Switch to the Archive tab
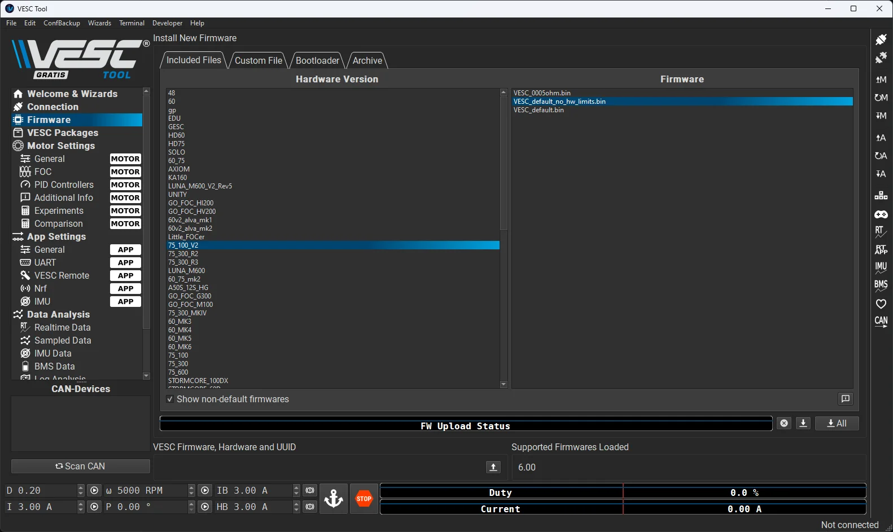The image size is (893, 532). click(367, 60)
